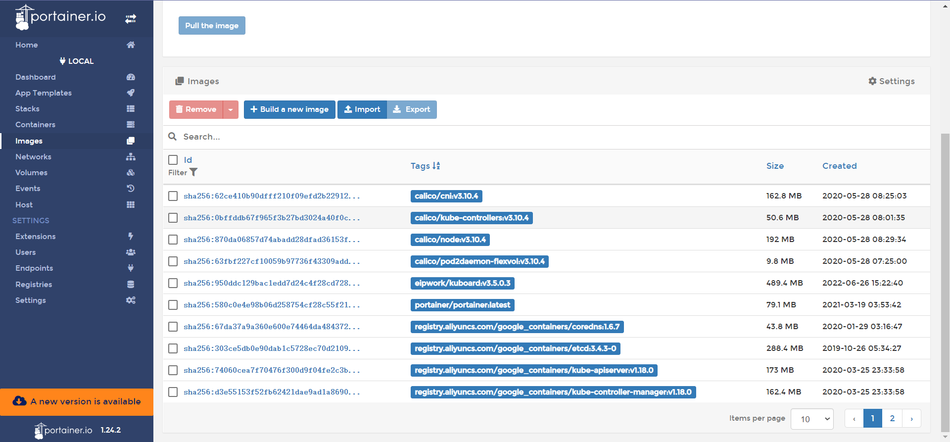Click A new version is available banner
Screen dimensions: 950x442
(77, 402)
